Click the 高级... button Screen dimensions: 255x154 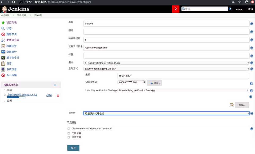pyautogui.click(x=242, y=105)
